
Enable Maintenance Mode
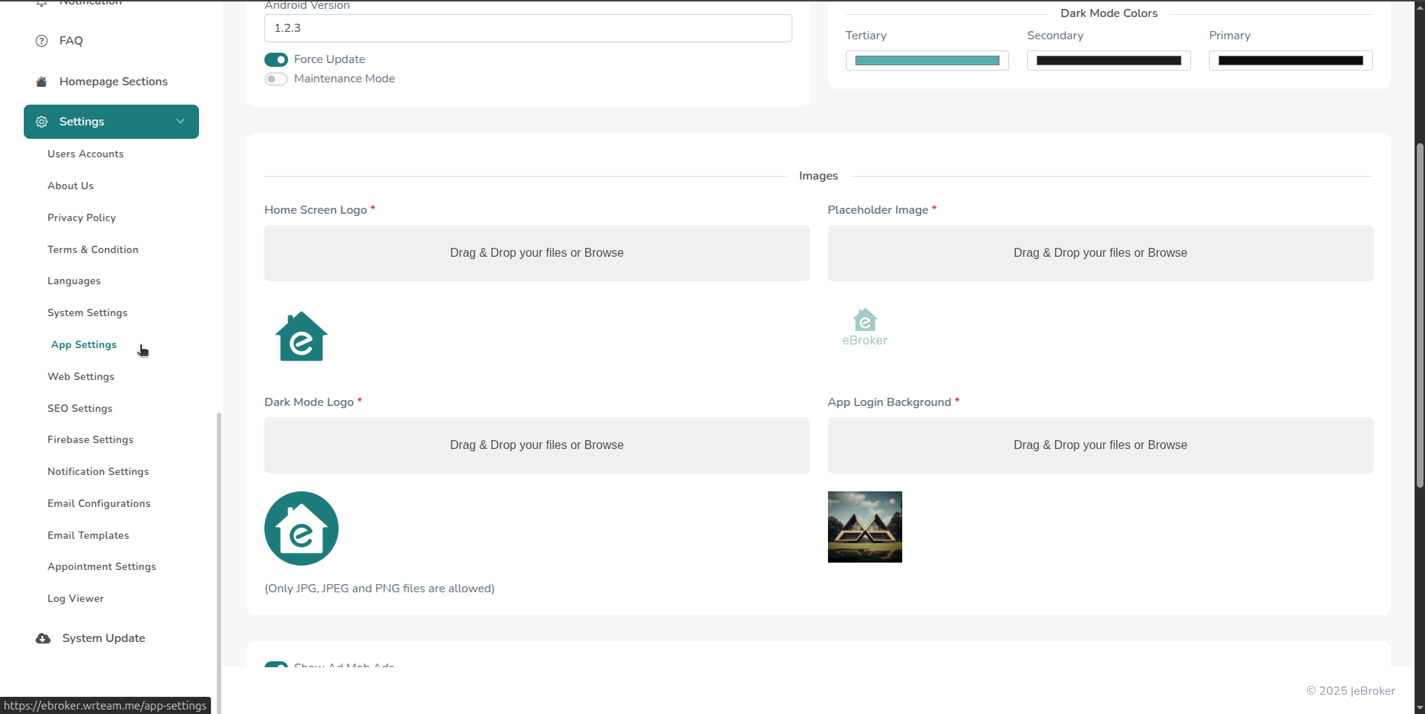[x=275, y=79]
